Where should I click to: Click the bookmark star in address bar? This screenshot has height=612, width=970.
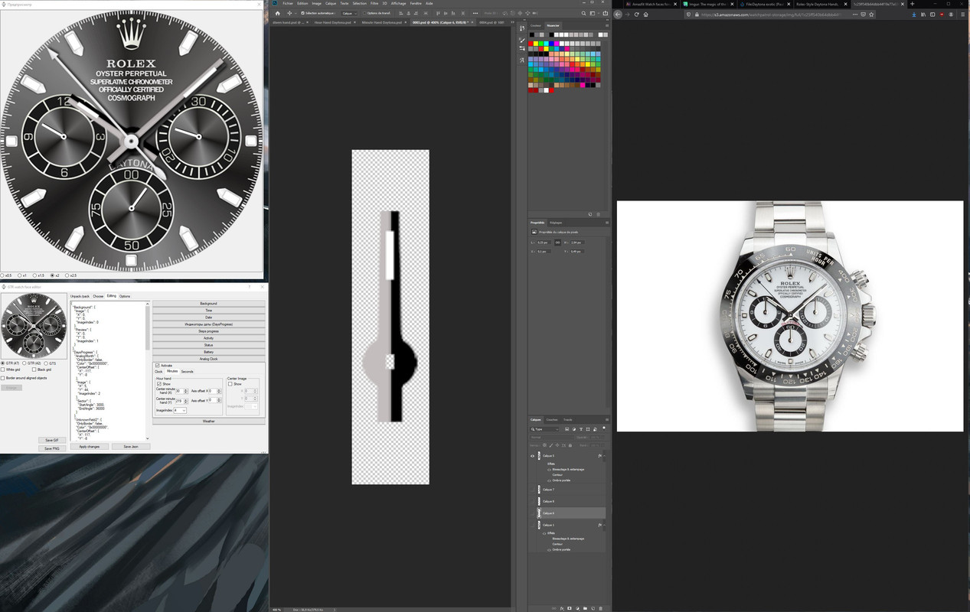[871, 14]
